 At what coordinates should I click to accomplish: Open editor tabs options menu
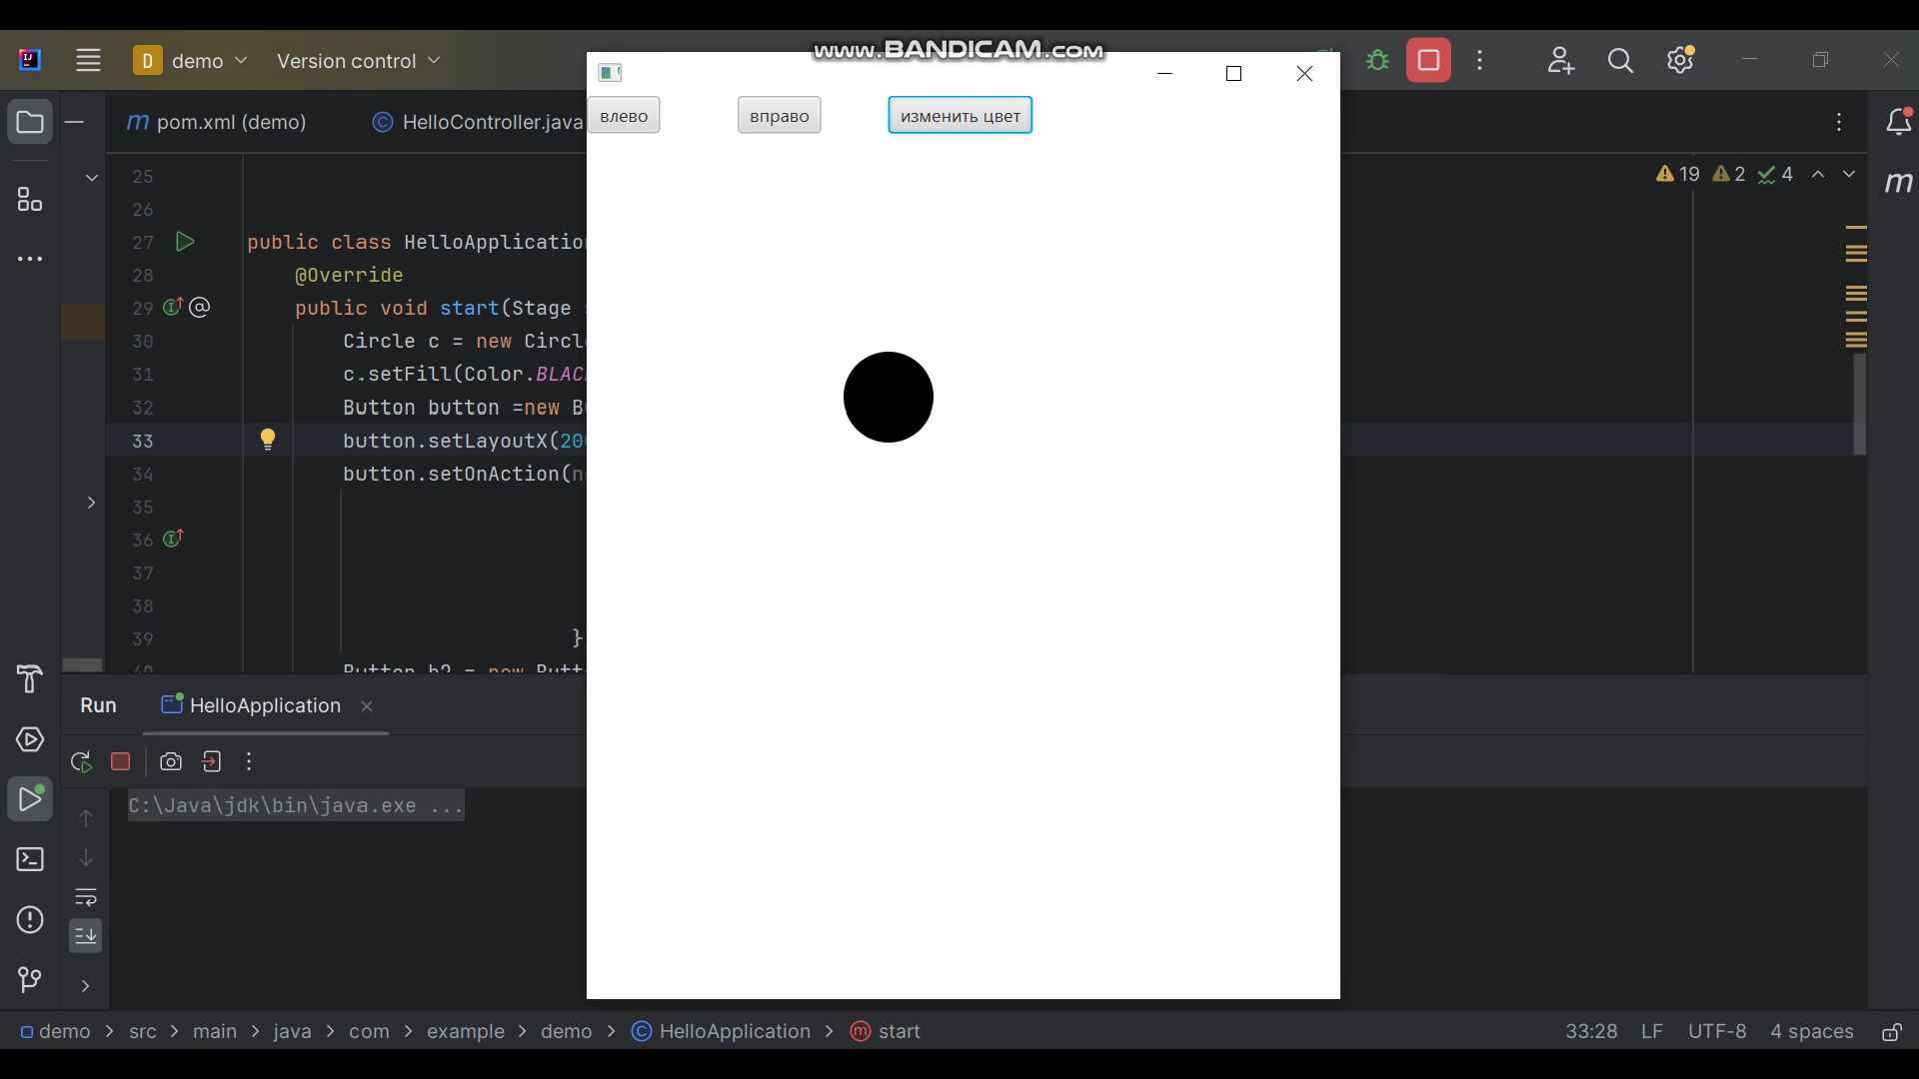tap(1839, 122)
